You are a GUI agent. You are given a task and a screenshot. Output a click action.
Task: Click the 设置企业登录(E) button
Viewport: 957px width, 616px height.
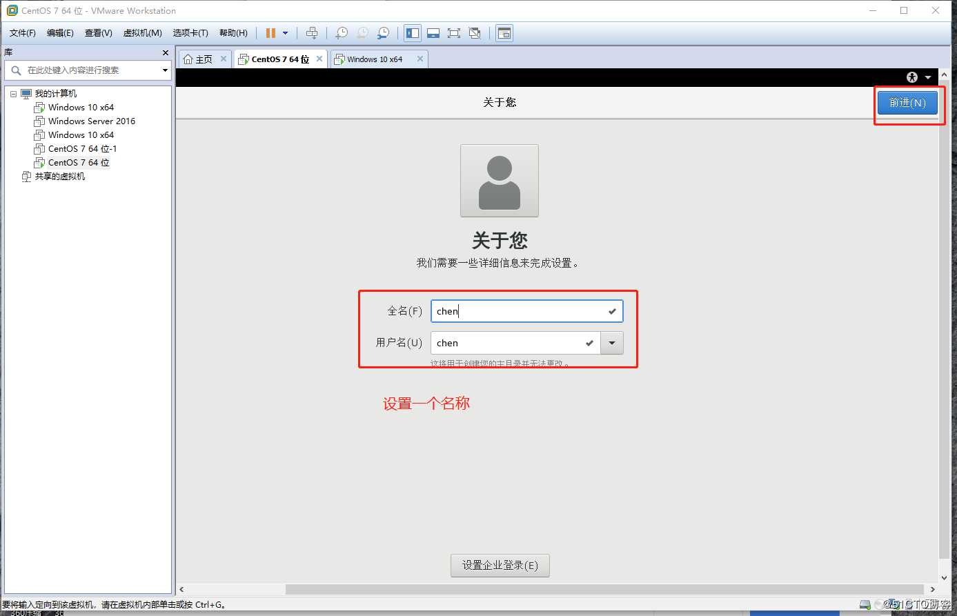point(500,566)
